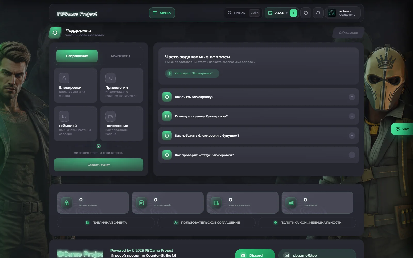Open the Публичная оферта link
Screen dimensions: 413x258
coord(106,223)
